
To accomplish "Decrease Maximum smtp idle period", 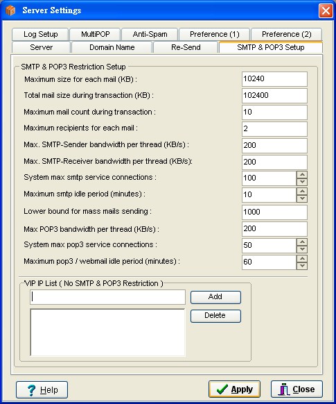I will 302,199.
